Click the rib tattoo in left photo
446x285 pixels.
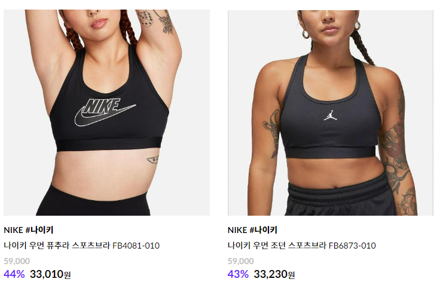153,160
